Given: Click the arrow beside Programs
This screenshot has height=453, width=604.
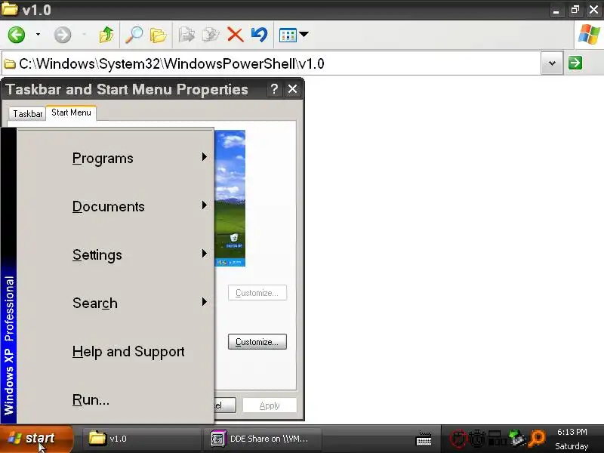Looking at the screenshot, I should tap(204, 157).
